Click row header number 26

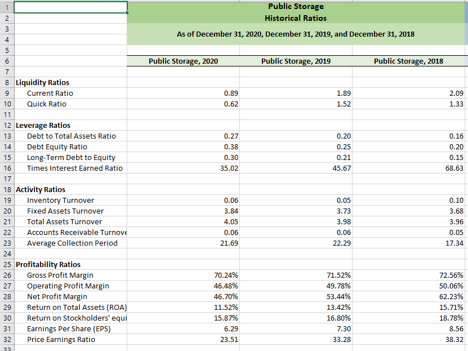click(7, 275)
